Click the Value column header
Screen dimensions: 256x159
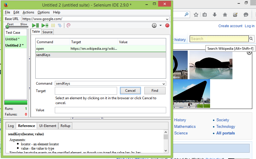(x=142, y=42)
